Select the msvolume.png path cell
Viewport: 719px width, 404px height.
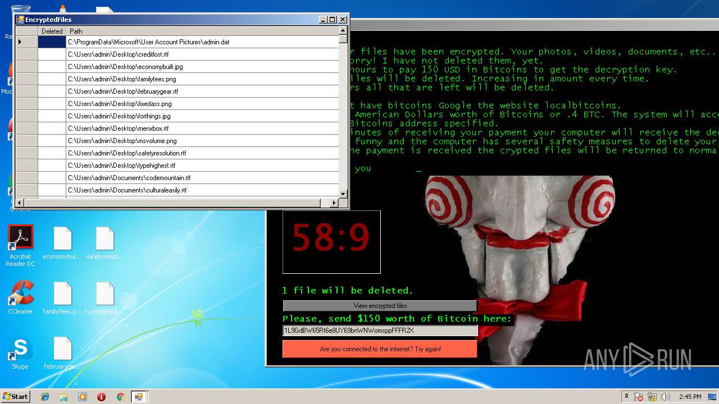pyautogui.click(x=202, y=141)
